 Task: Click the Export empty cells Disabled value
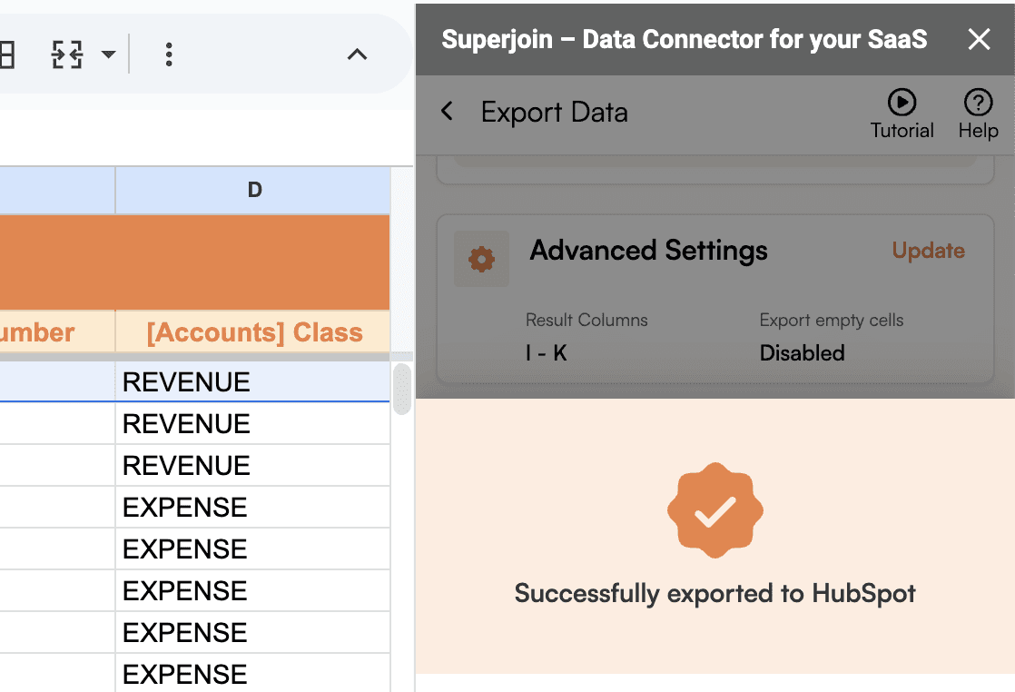pyautogui.click(x=802, y=353)
